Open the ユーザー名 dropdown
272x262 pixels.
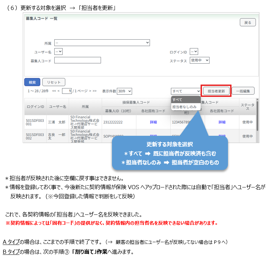pos(58,52)
